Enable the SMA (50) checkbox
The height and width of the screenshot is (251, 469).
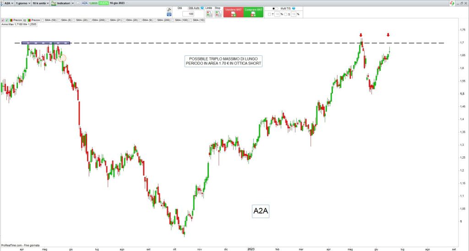tap(43, 20)
